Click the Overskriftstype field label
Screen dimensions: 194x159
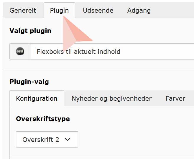coord(43,119)
